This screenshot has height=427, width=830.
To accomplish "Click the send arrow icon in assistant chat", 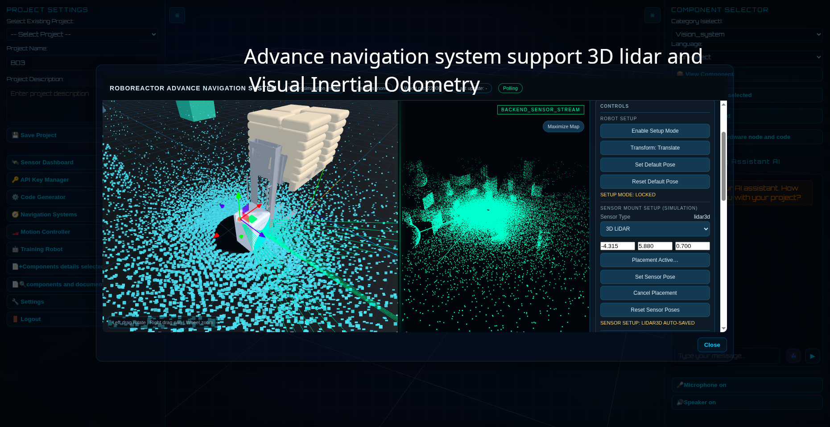I will click(813, 356).
